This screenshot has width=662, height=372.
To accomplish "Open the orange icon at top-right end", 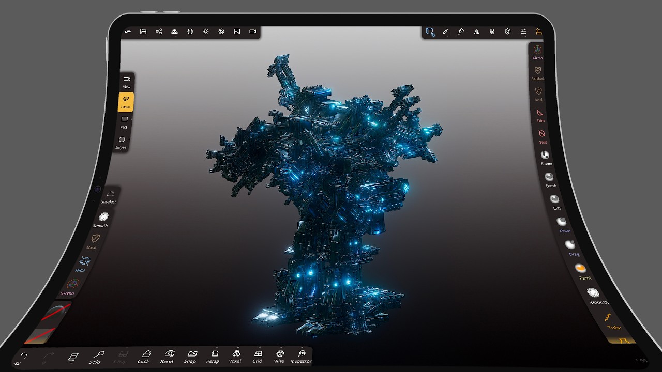I will 539,32.
